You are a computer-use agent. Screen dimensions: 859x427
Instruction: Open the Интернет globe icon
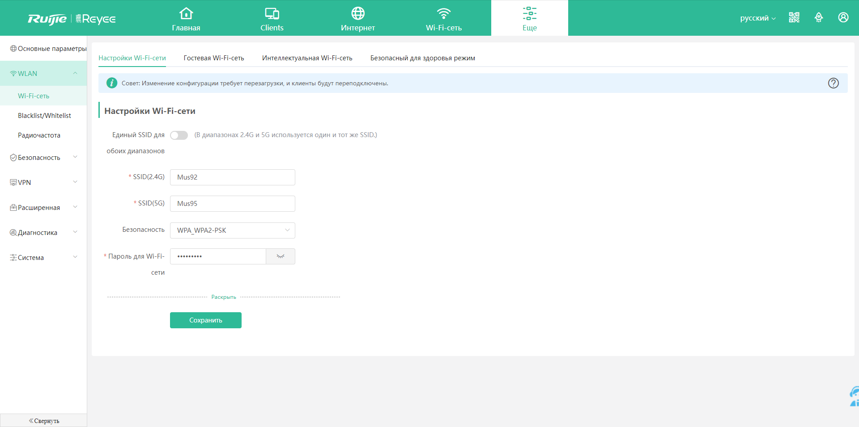(358, 13)
